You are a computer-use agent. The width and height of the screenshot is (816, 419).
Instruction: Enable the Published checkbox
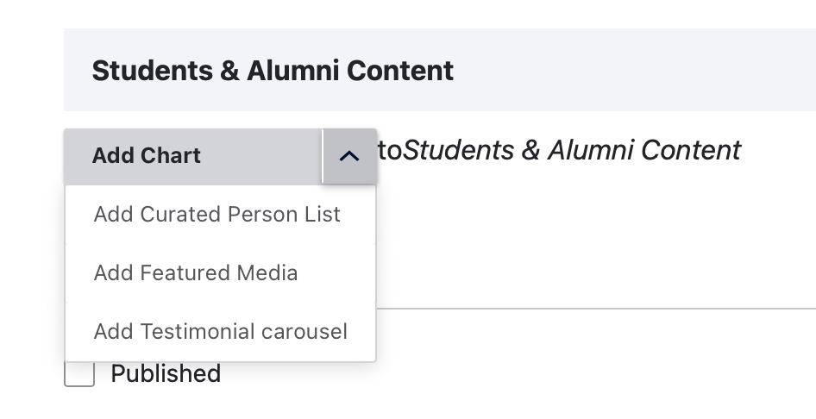[x=79, y=374]
